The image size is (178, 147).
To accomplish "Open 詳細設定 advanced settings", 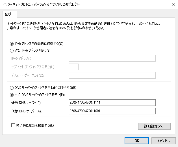I will coord(154,126).
